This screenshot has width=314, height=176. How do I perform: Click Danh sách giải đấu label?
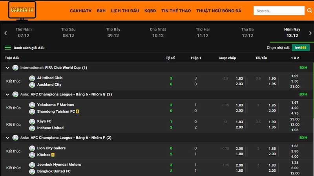(29, 48)
